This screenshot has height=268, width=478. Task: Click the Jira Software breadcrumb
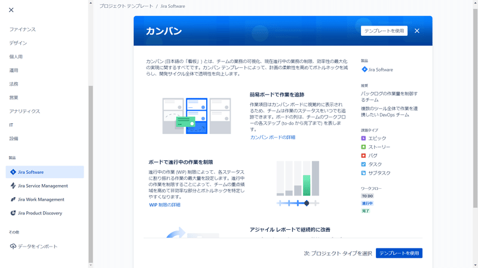pyautogui.click(x=173, y=6)
